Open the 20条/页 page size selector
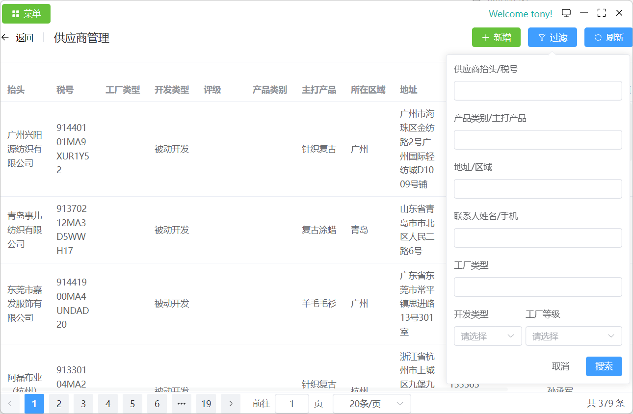Image resolution: width=633 pixels, height=414 pixels. click(371, 404)
